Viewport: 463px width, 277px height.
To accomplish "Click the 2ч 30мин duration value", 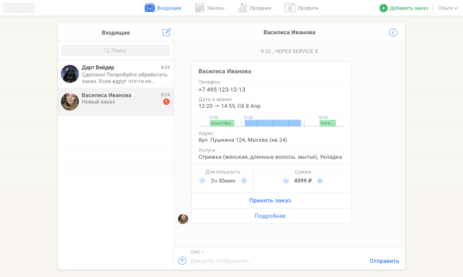I will pos(223,180).
